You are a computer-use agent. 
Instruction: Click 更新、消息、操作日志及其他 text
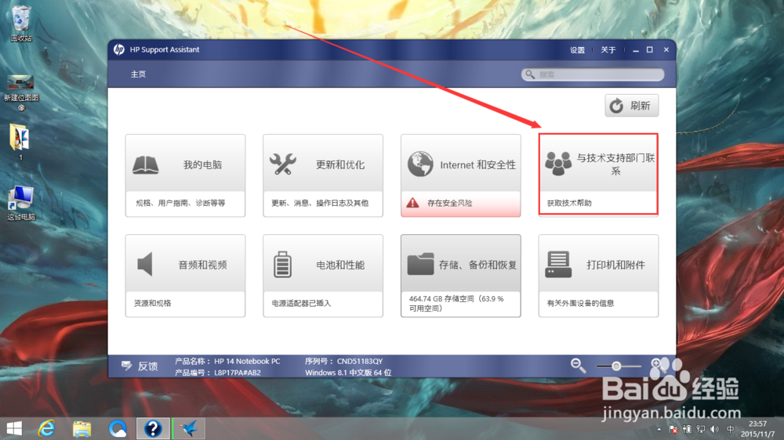pyautogui.click(x=320, y=203)
